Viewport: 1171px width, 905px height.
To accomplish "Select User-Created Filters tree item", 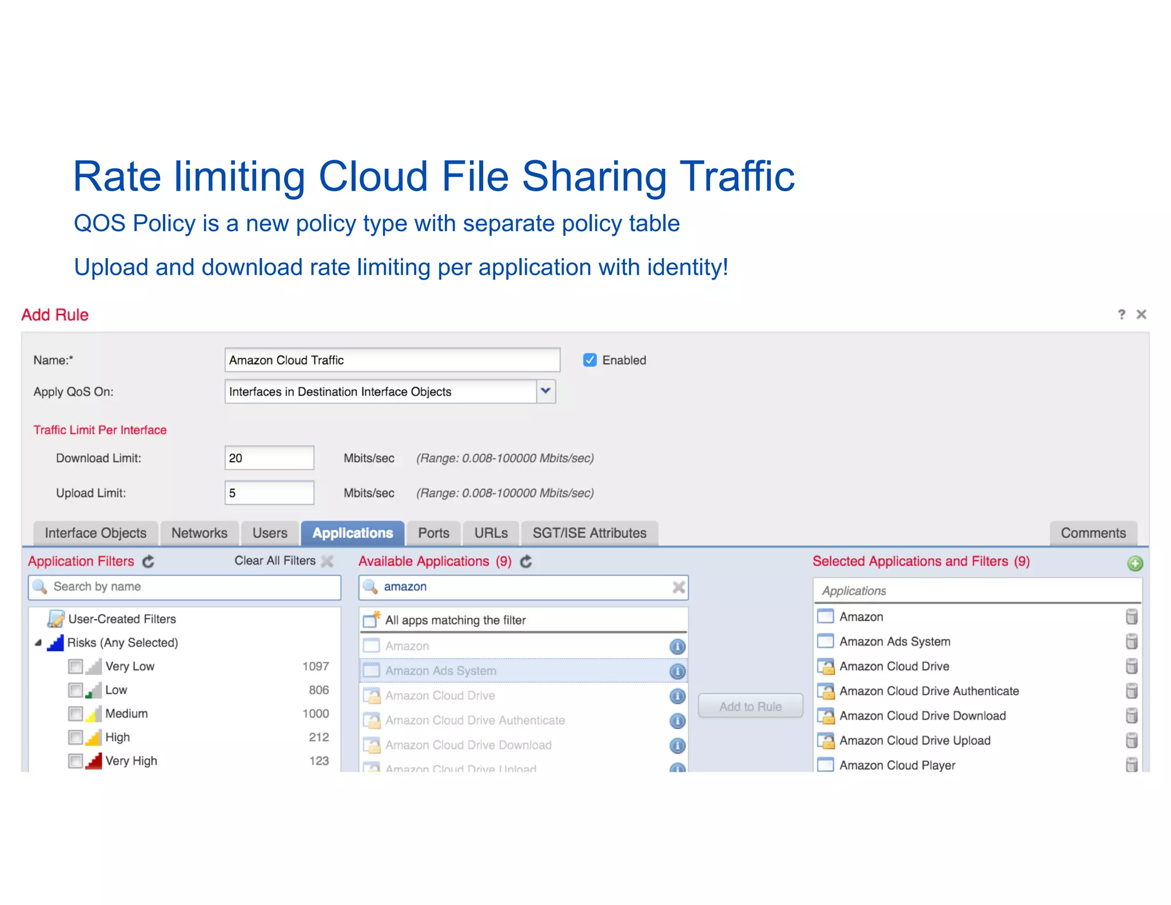I will coord(122,619).
